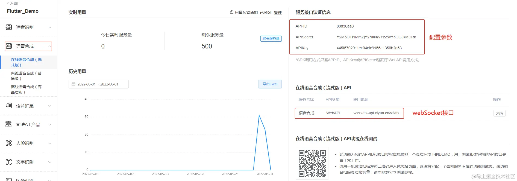This screenshot has height=181, width=517.
Task: Click the WebAPI type cell
Action: [333, 113]
